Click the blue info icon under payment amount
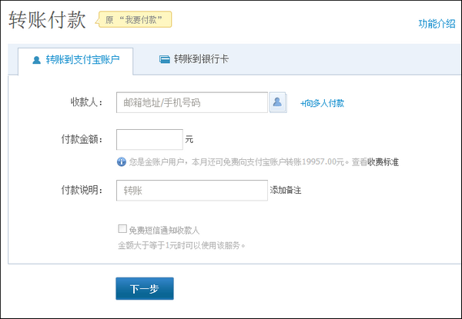 121,161
